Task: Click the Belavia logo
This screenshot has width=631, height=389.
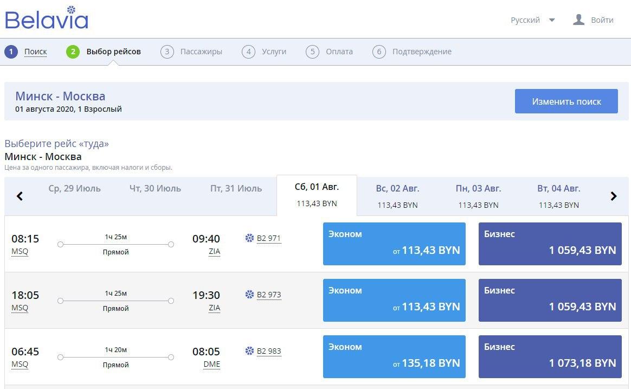Action: 47,19
